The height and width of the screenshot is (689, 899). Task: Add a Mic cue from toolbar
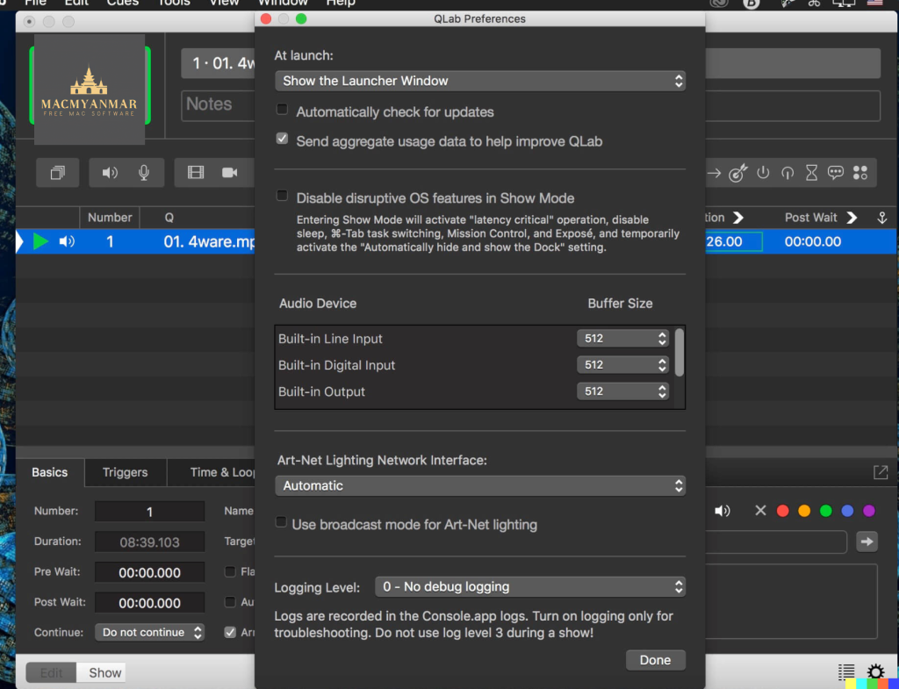click(144, 173)
